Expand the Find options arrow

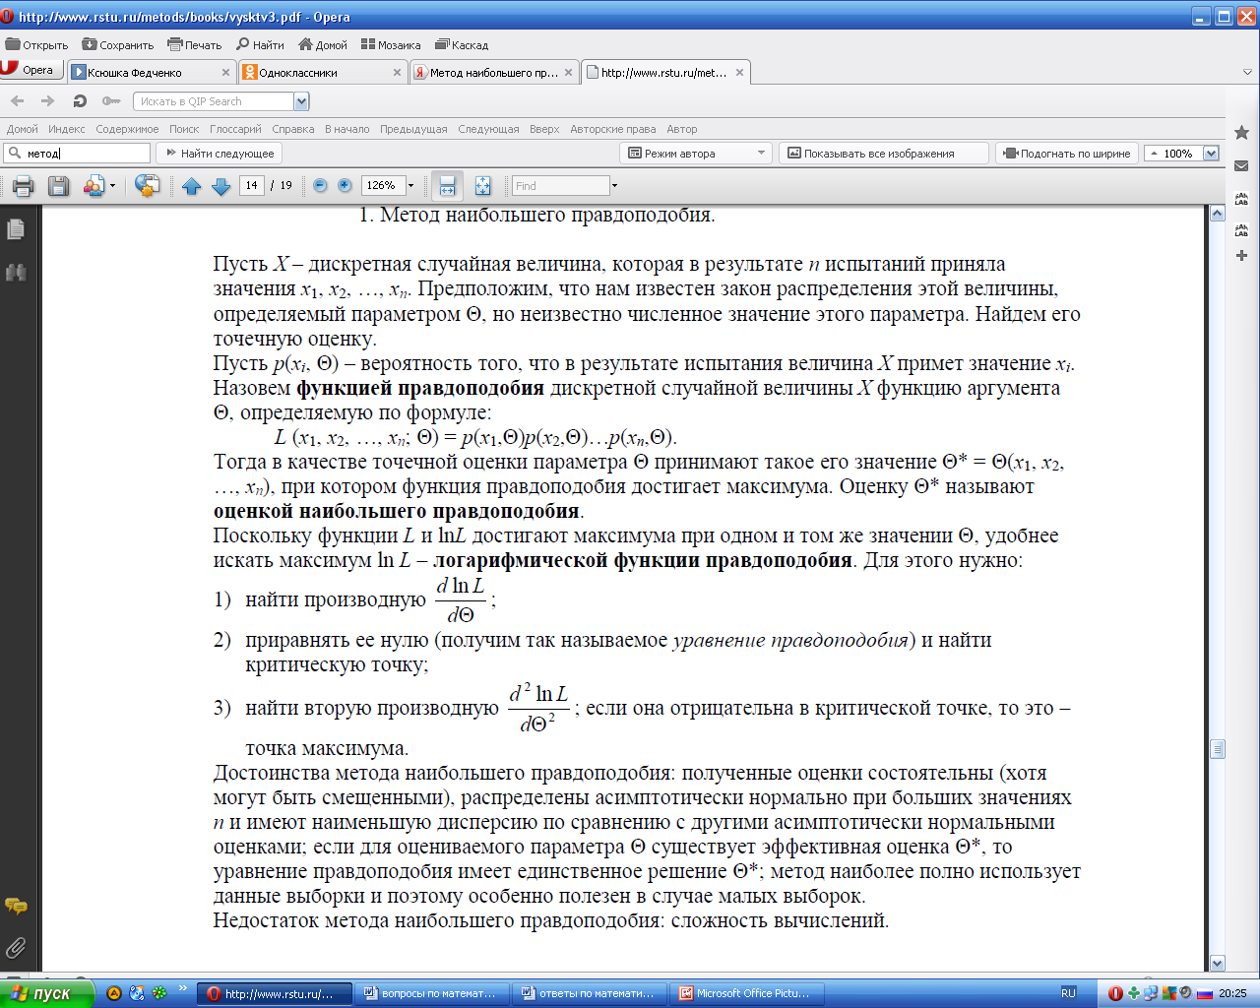click(x=615, y=185)
